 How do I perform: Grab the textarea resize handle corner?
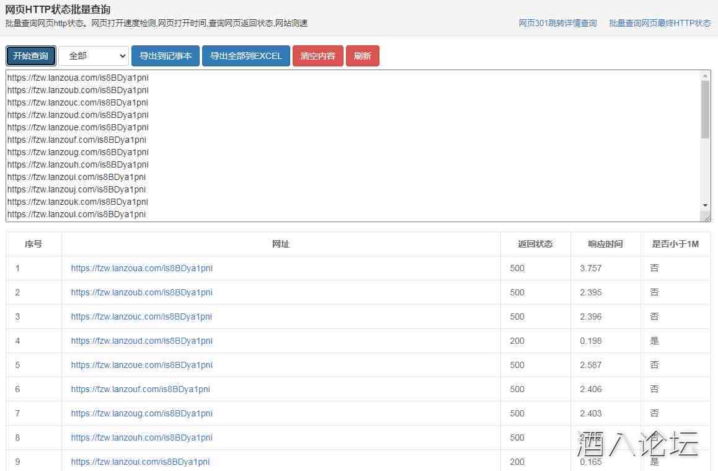pyautogui.click(x=706, y=217)
